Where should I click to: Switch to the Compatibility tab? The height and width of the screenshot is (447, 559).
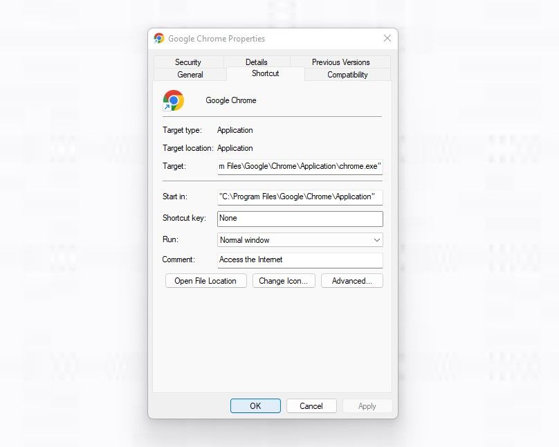[x=347, y=75]
